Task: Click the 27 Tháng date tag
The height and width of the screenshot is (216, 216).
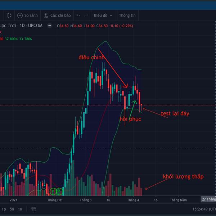Action: tap(208, 199)
